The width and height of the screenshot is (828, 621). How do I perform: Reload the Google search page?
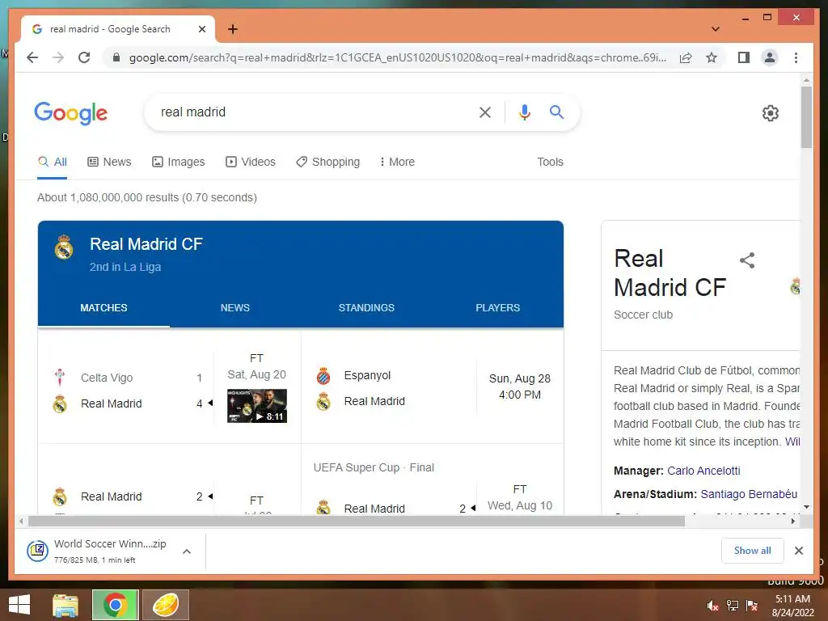(x=84, y=57)
